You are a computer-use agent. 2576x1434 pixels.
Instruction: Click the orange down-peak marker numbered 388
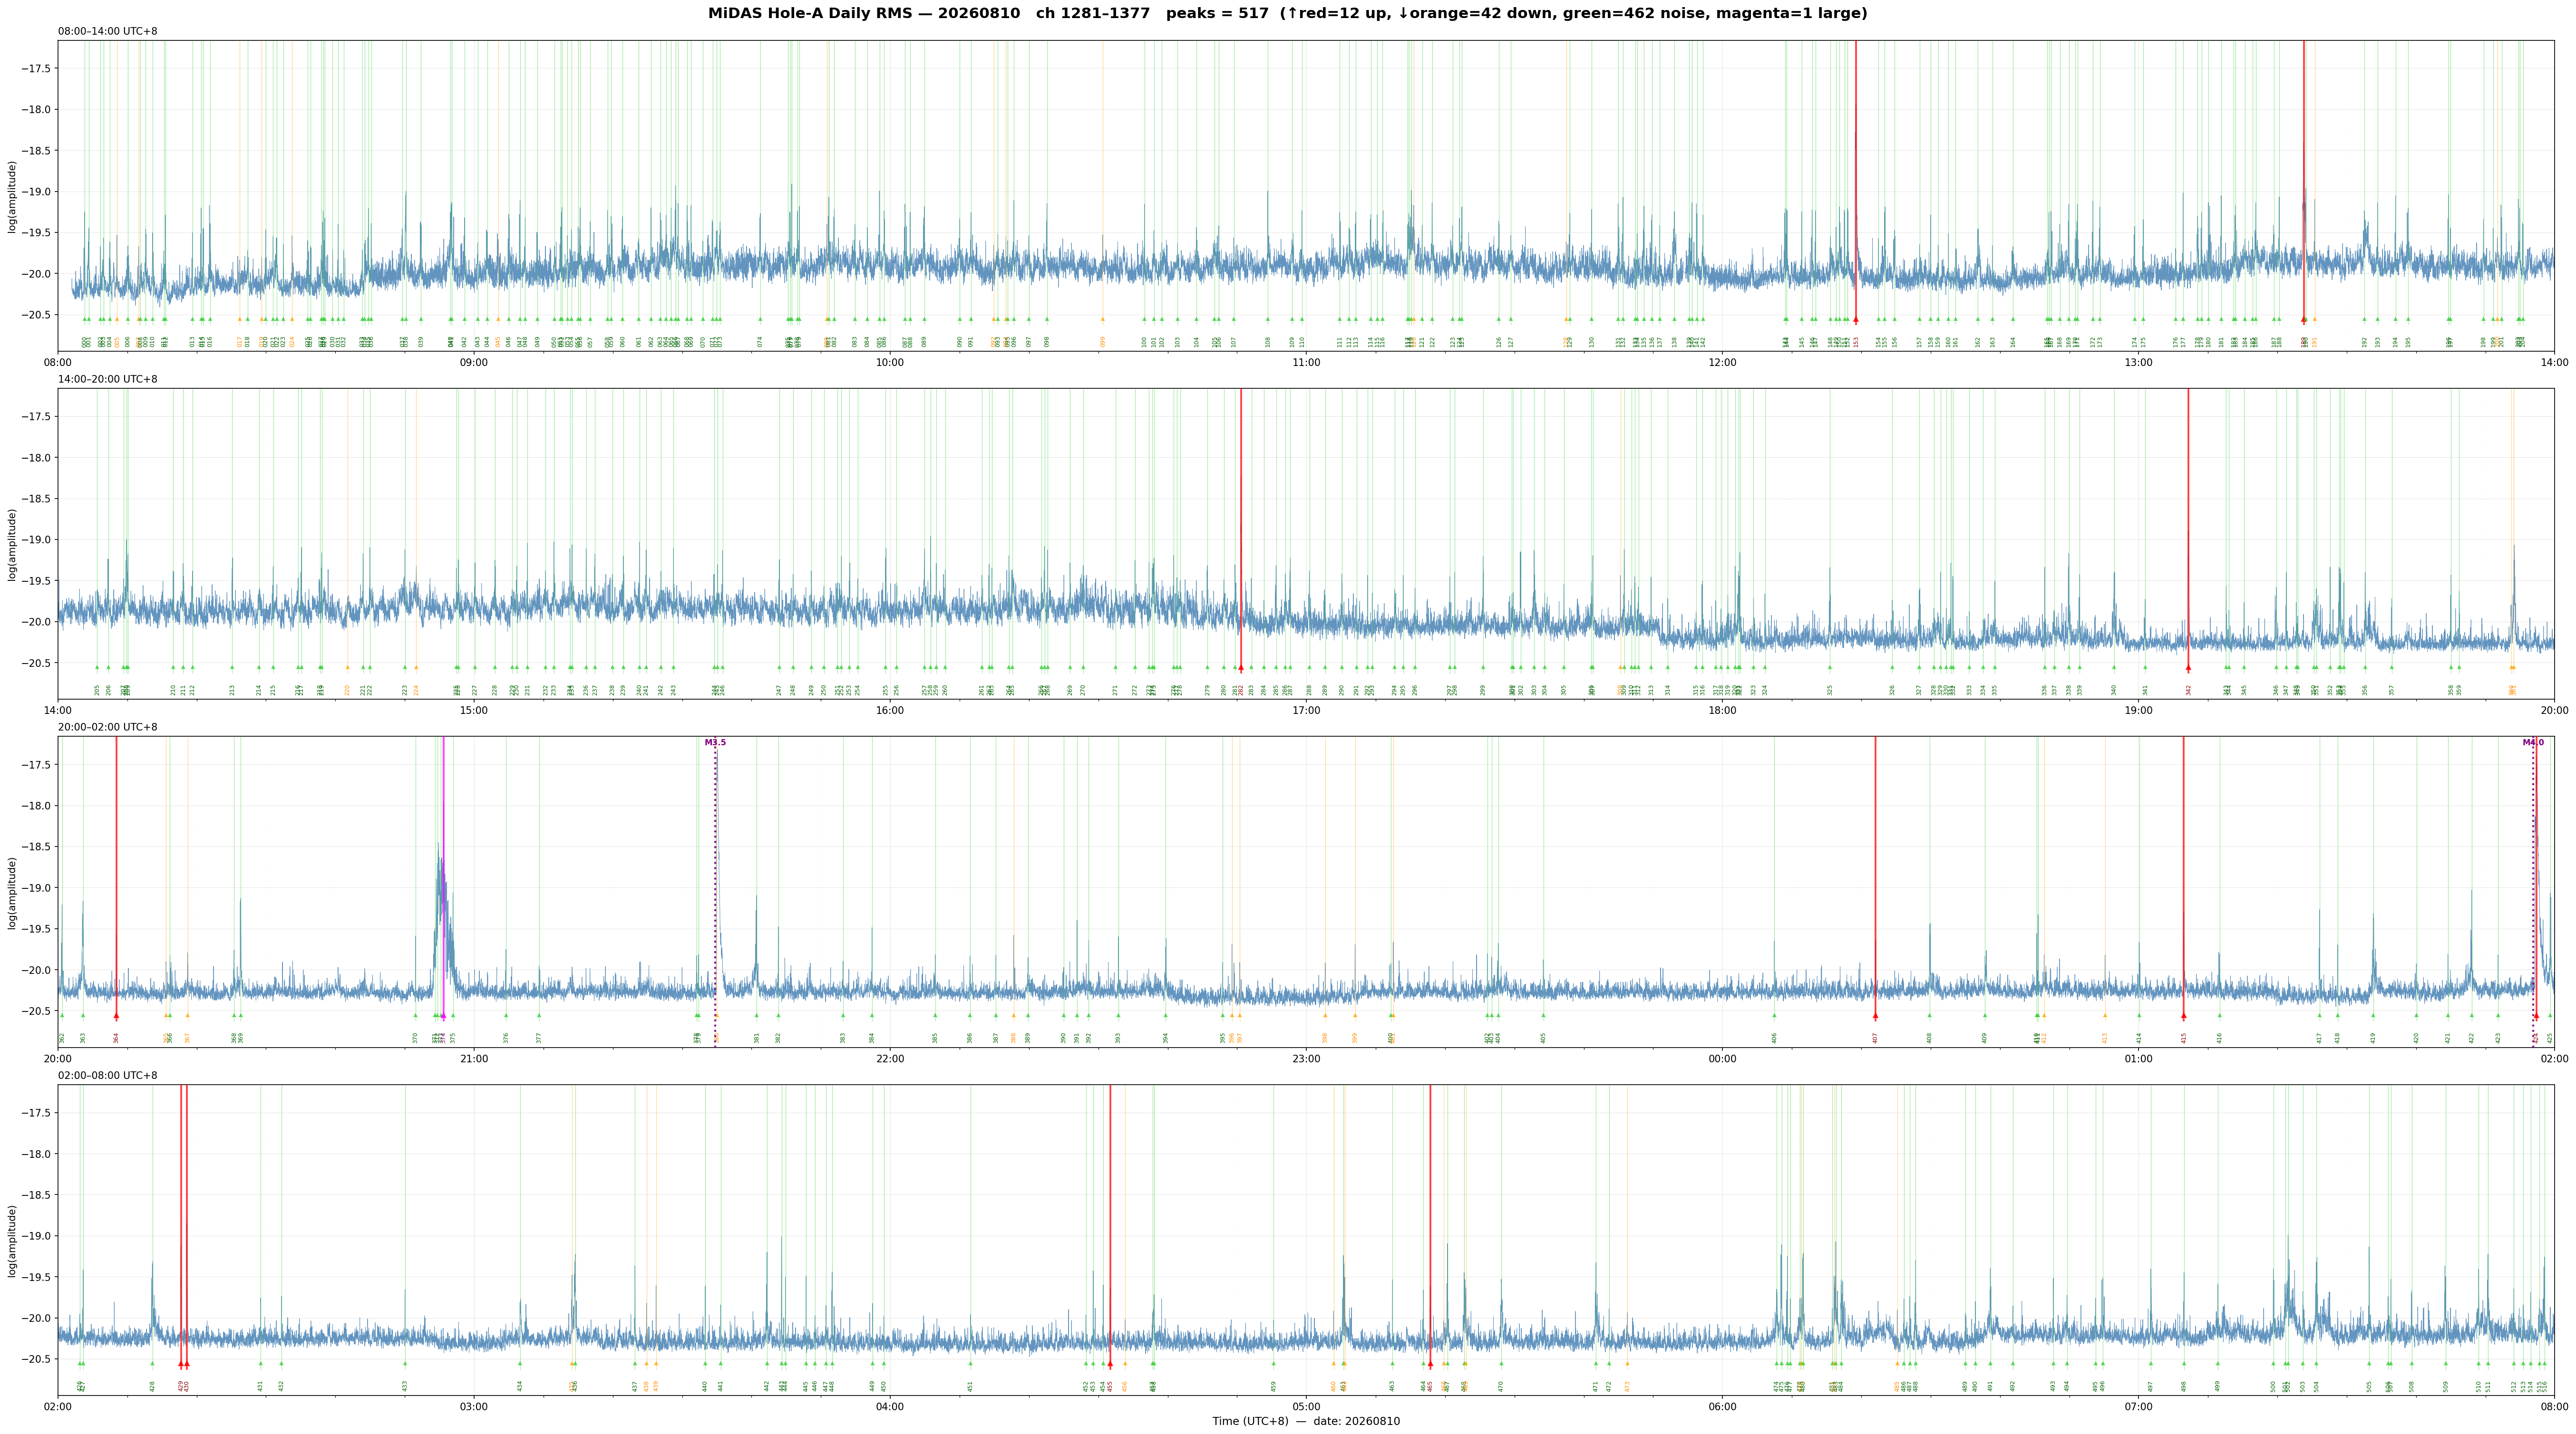pos(1013,1015)
